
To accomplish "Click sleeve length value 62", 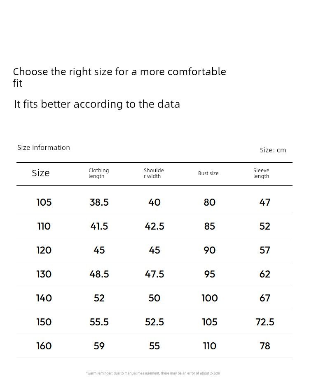I will click(265, 274).
